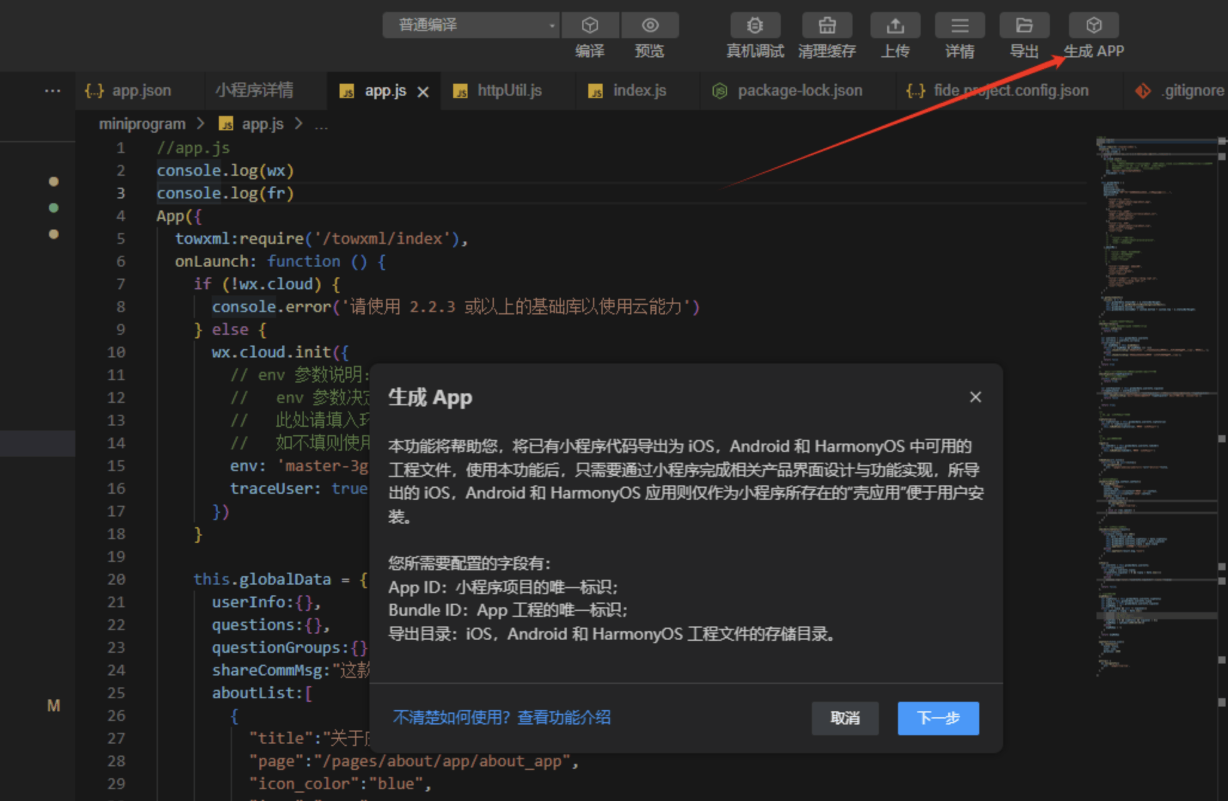Image resolution: width=1228 pixels, height=801 pixels.
Task: Open the 普通编译 compile mode dropdown
Action: click(x=471, y=25)
